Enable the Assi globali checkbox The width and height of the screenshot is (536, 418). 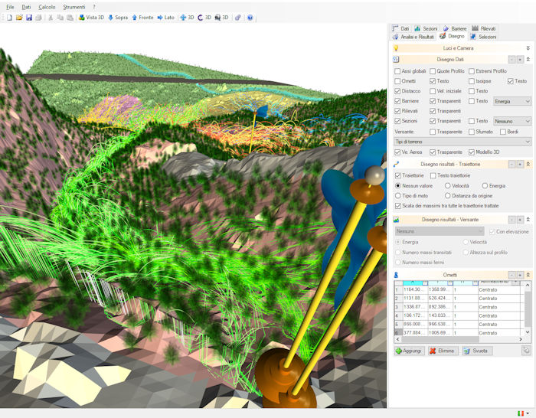coord(397,71)
